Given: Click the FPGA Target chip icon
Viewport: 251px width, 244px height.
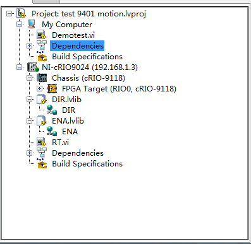Looking at the screenshot, I should tap(52, 88).
